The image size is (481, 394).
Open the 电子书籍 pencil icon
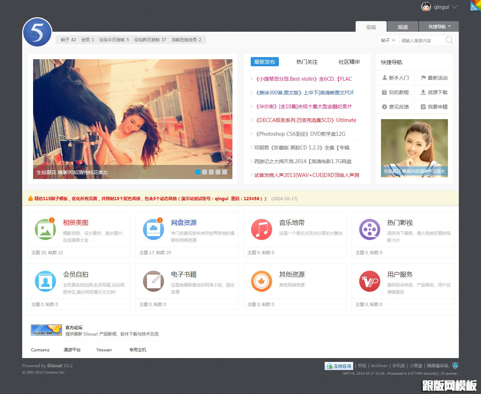[153, 281]
